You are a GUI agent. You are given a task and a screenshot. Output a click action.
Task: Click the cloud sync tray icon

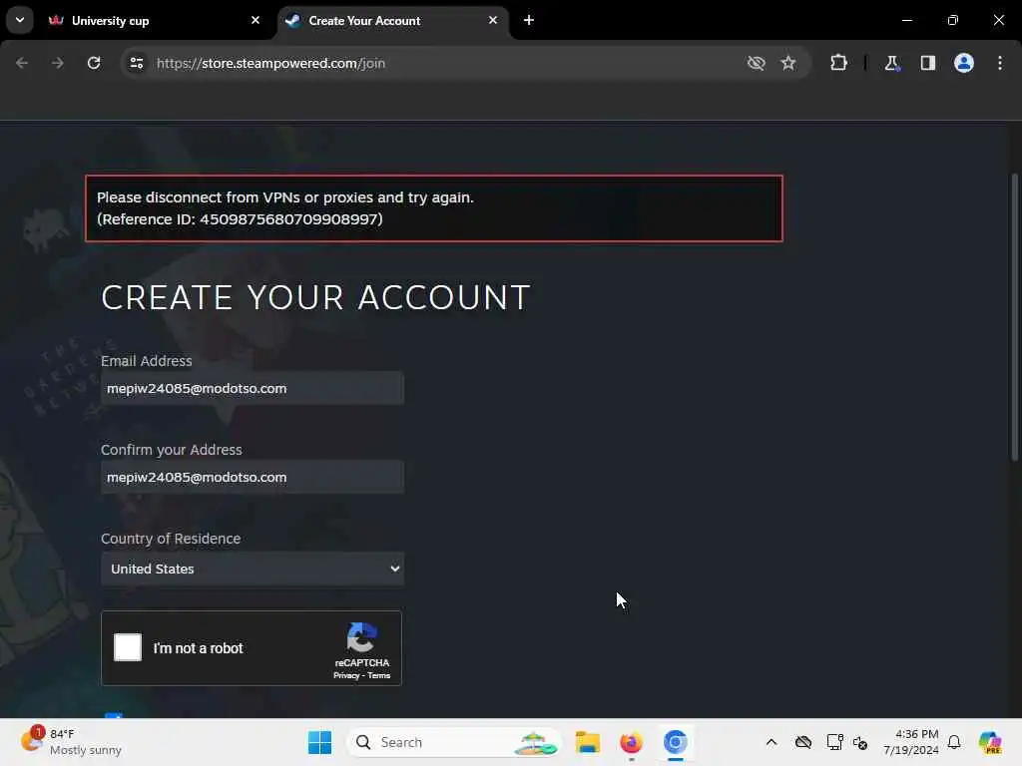click(x=803, y=742)
